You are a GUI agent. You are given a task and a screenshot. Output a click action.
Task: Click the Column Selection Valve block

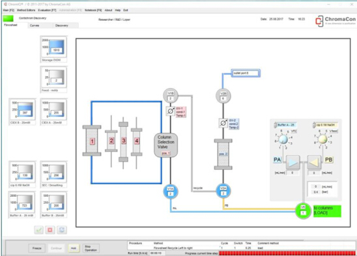[x=166, y=145]
